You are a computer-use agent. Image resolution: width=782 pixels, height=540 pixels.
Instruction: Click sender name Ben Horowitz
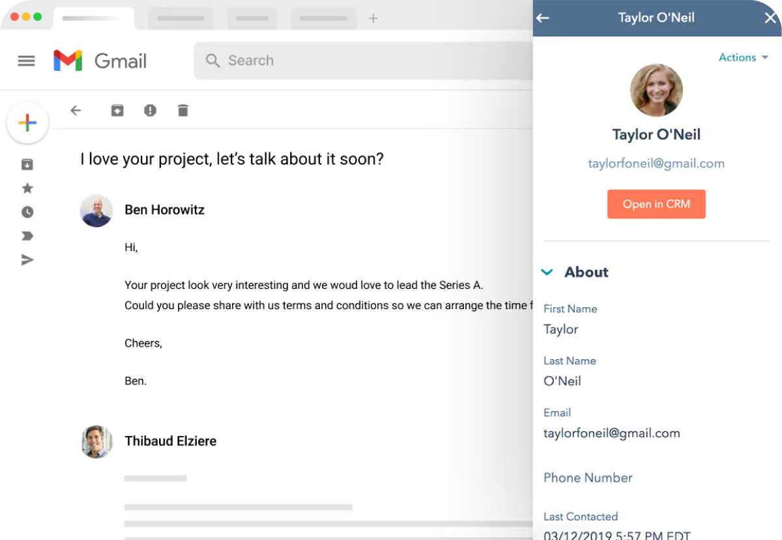pyautogui.click(x=164, y=210)
